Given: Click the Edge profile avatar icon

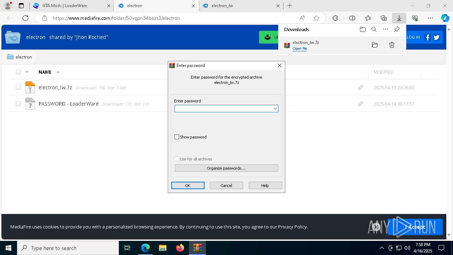Looking at the screenshot, I should (x=7, y=6).
